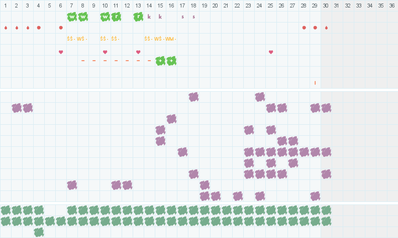Select the orange 'WM-' text on day 16
398x238 pixels.
point(171,39)
